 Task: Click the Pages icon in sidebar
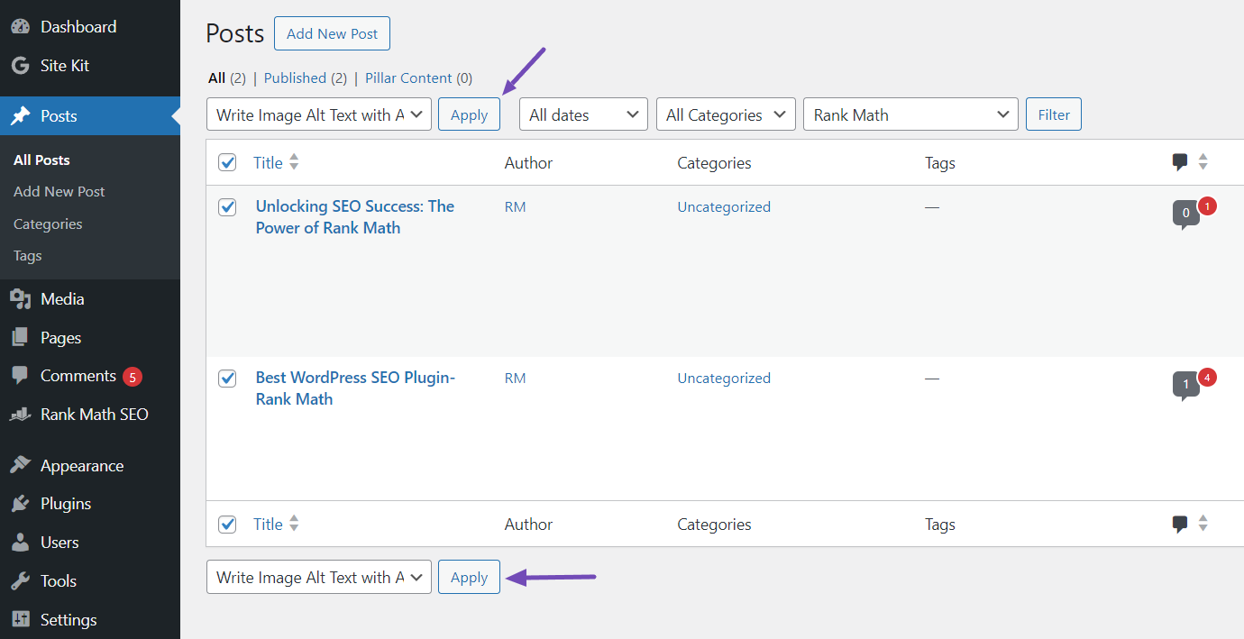(x=20, y=338)
